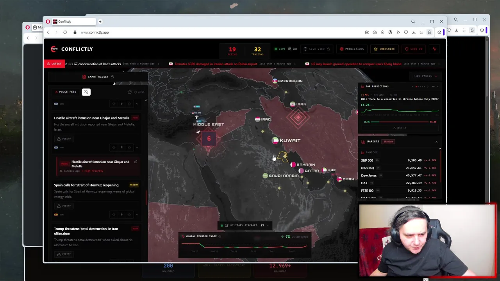The width and height of the screenshot is (500, 281).
Task: Upvote the Hostile aircraft intrusion story
Action: (114, 148)
